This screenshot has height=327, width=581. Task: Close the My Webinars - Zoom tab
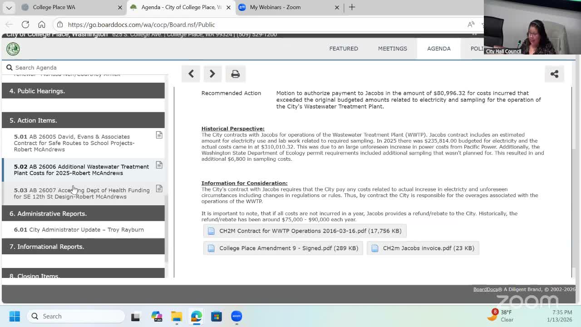(337, 7)
